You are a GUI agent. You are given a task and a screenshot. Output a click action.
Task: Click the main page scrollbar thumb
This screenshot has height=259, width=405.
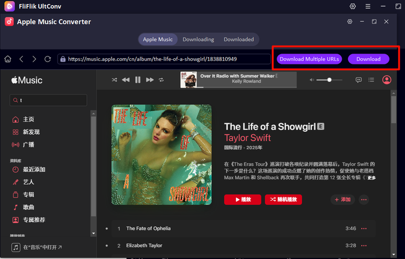point(393,110)
